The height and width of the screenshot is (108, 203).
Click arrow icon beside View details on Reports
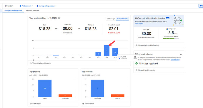[31, 63]
